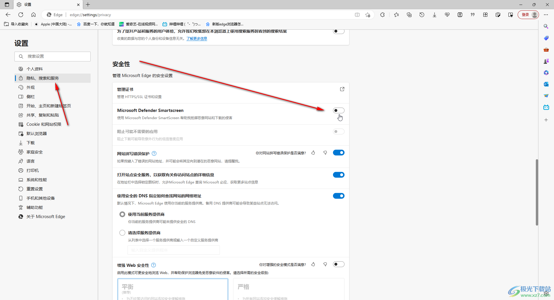Open Apple (中国大陆) bookmark
Viewport: 554px width, 300px height.
click(53, 24)
